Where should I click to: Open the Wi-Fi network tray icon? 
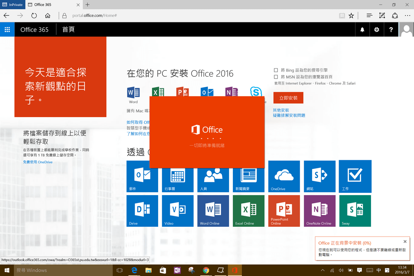[332, 270]
